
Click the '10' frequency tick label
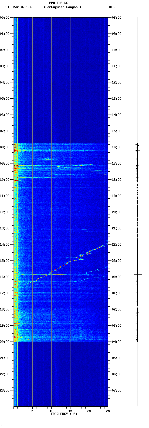[51, 411]
